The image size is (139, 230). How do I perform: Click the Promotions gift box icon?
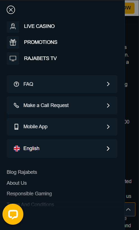[13, 42]
